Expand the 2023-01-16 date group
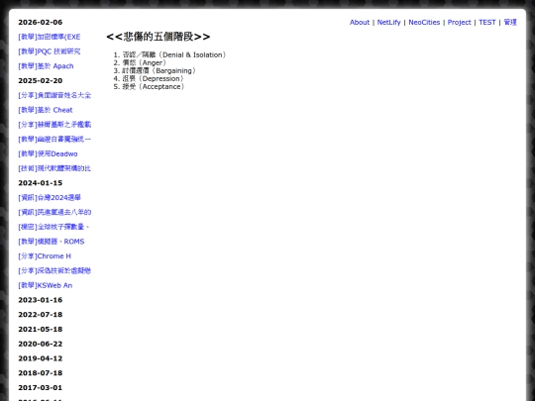The width and height of the screenshot is (535, 401). [41, 300]
